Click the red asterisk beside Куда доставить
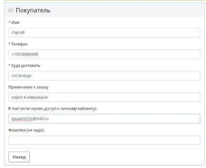The image size is (206, 168). [x=10, y=65]
